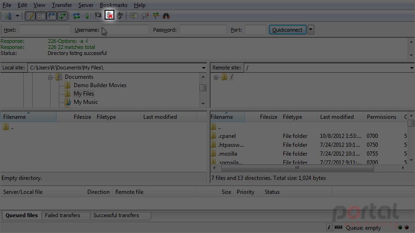Screen dimensions: 415x233
Task: Click the Priority queue column header
Action: [x=247, y=192]
